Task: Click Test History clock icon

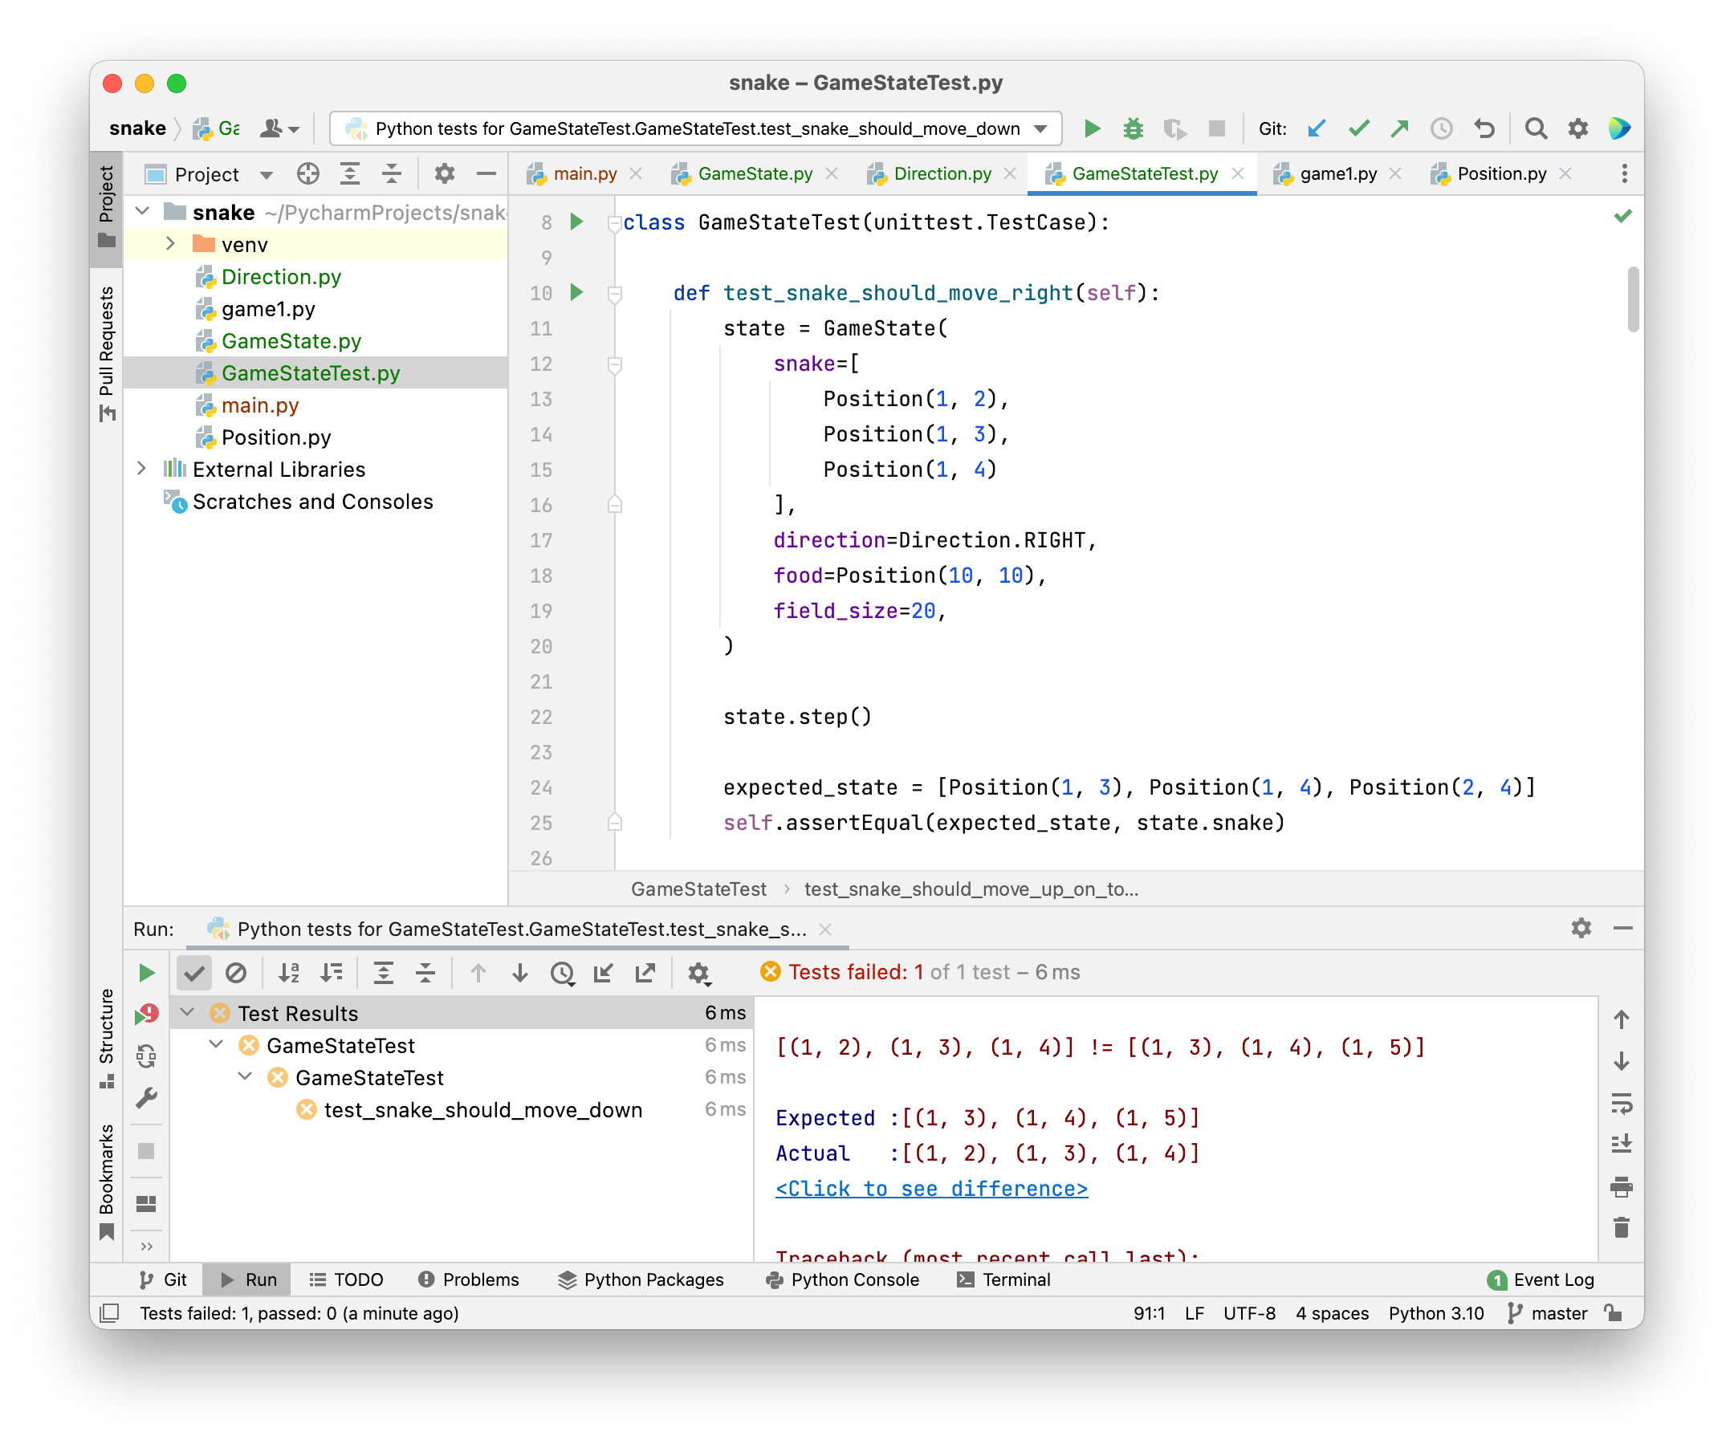Action: 562,973
